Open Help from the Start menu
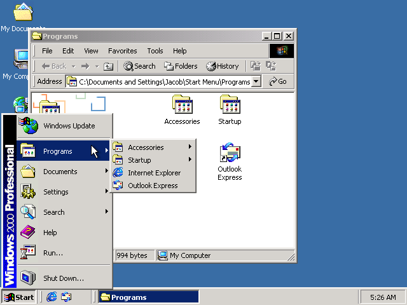Viewport: 407px width, 305px height. 65,233
